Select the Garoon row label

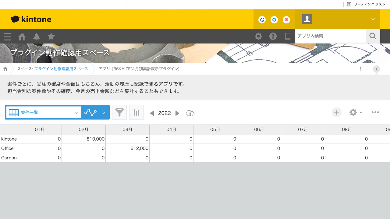point(9,158)
